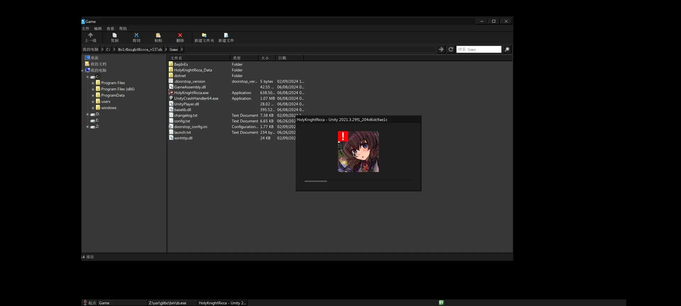This screenshot has height=306, width=681.
Task: Navigate to C: breadcrumb segment
Action: 108,50
